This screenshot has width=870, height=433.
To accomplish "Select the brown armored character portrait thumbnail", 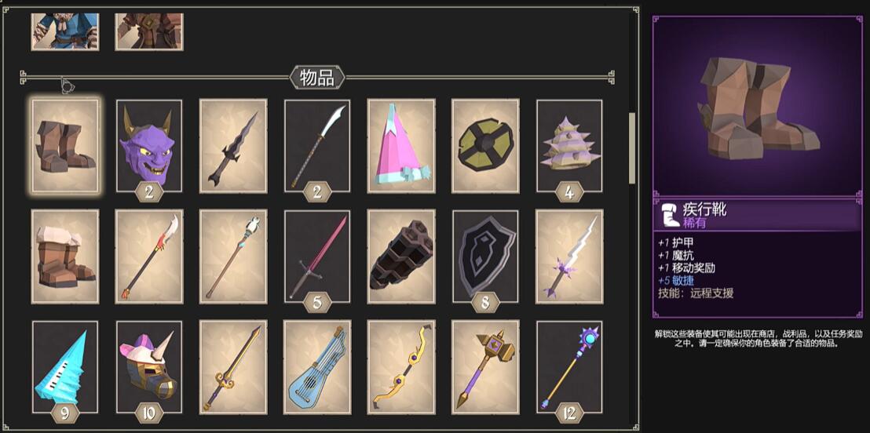I will (149, 31).
